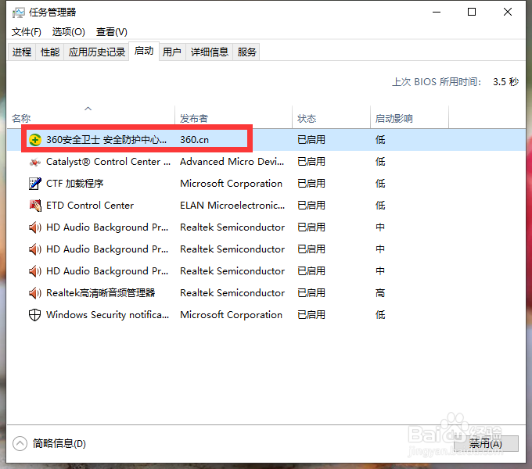This screenshot has height=469, width=532.
Task: Click the 禁用(A) button
Action: pos(486,443)
